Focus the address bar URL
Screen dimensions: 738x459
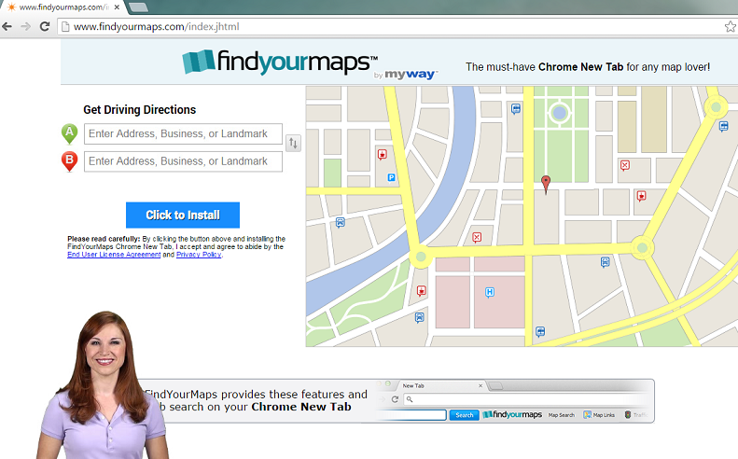[156, 27]
